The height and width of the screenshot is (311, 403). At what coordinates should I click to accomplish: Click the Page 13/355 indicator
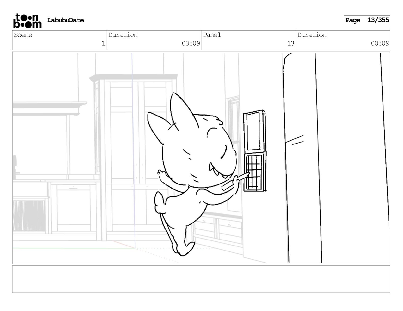[x=367, y=21]
